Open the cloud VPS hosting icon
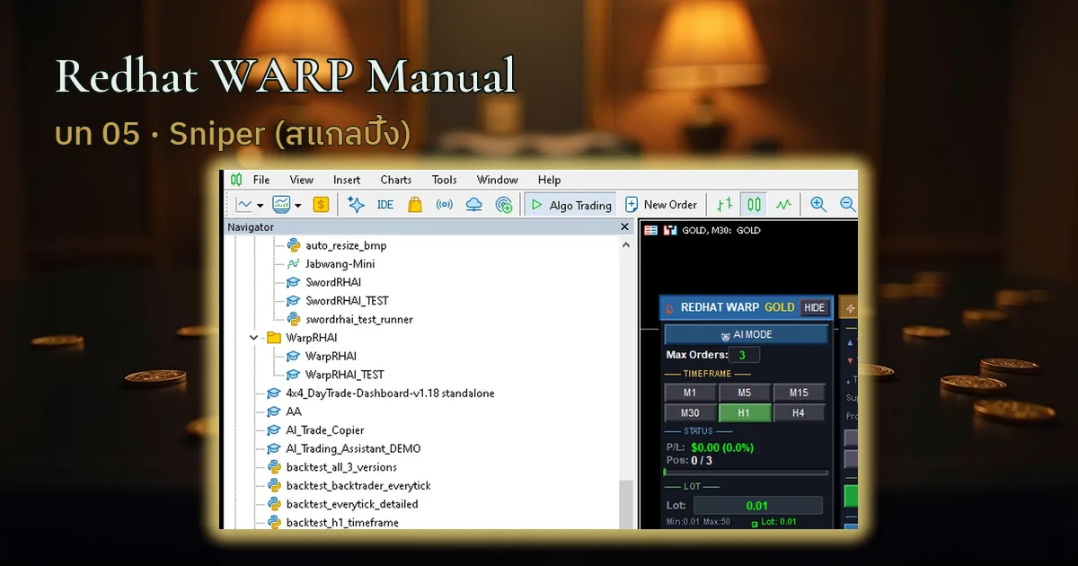The width and height of the screenshot is (1078, 566). tap(474, 205)
